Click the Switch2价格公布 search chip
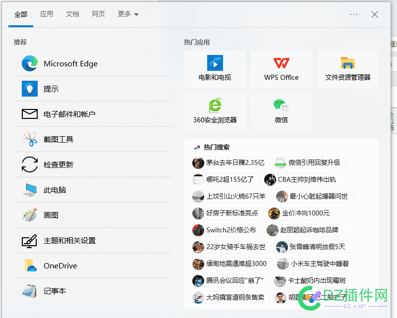The image size is (397, 318). coord(227,230)
